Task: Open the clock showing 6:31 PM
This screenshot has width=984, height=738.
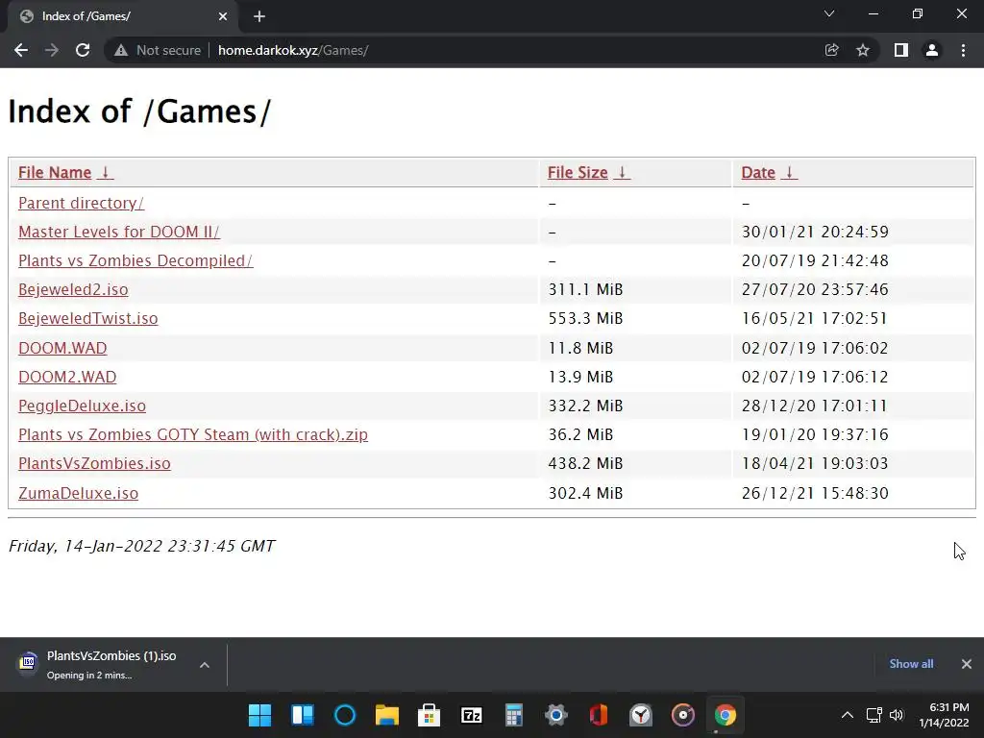Action: [x=944, y=715]
